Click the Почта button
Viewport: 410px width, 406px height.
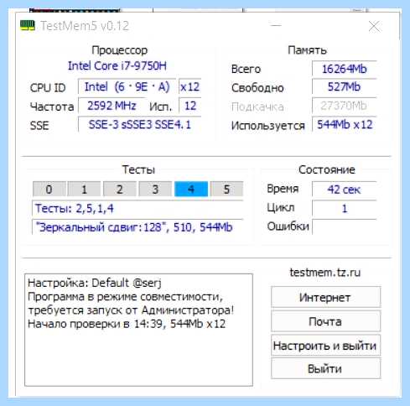coord(325,321)
